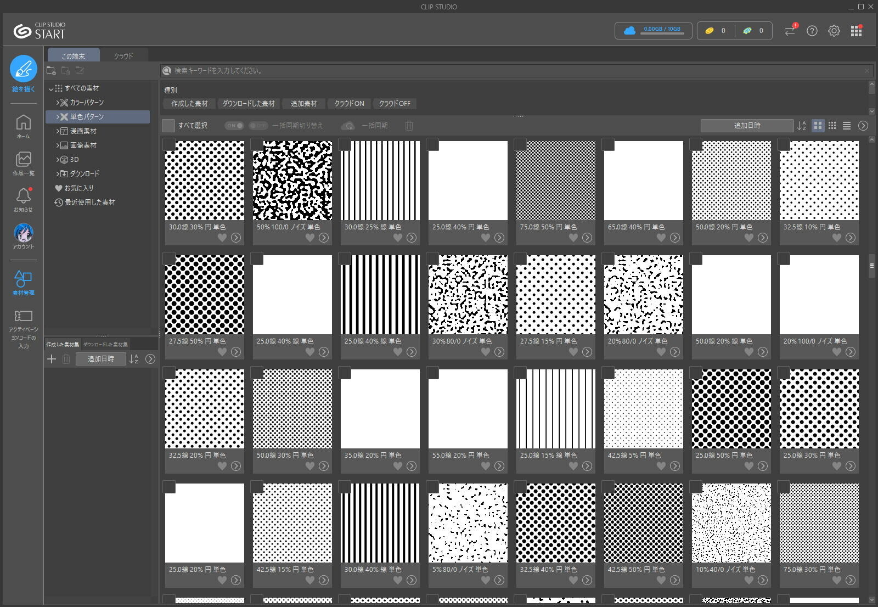Screen dimensions: 878x607
Task: Open details arrow for 30.0線 30% 円 単色
Action: tap(236, 238)
